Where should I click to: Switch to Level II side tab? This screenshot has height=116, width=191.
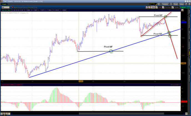[189, 70]
